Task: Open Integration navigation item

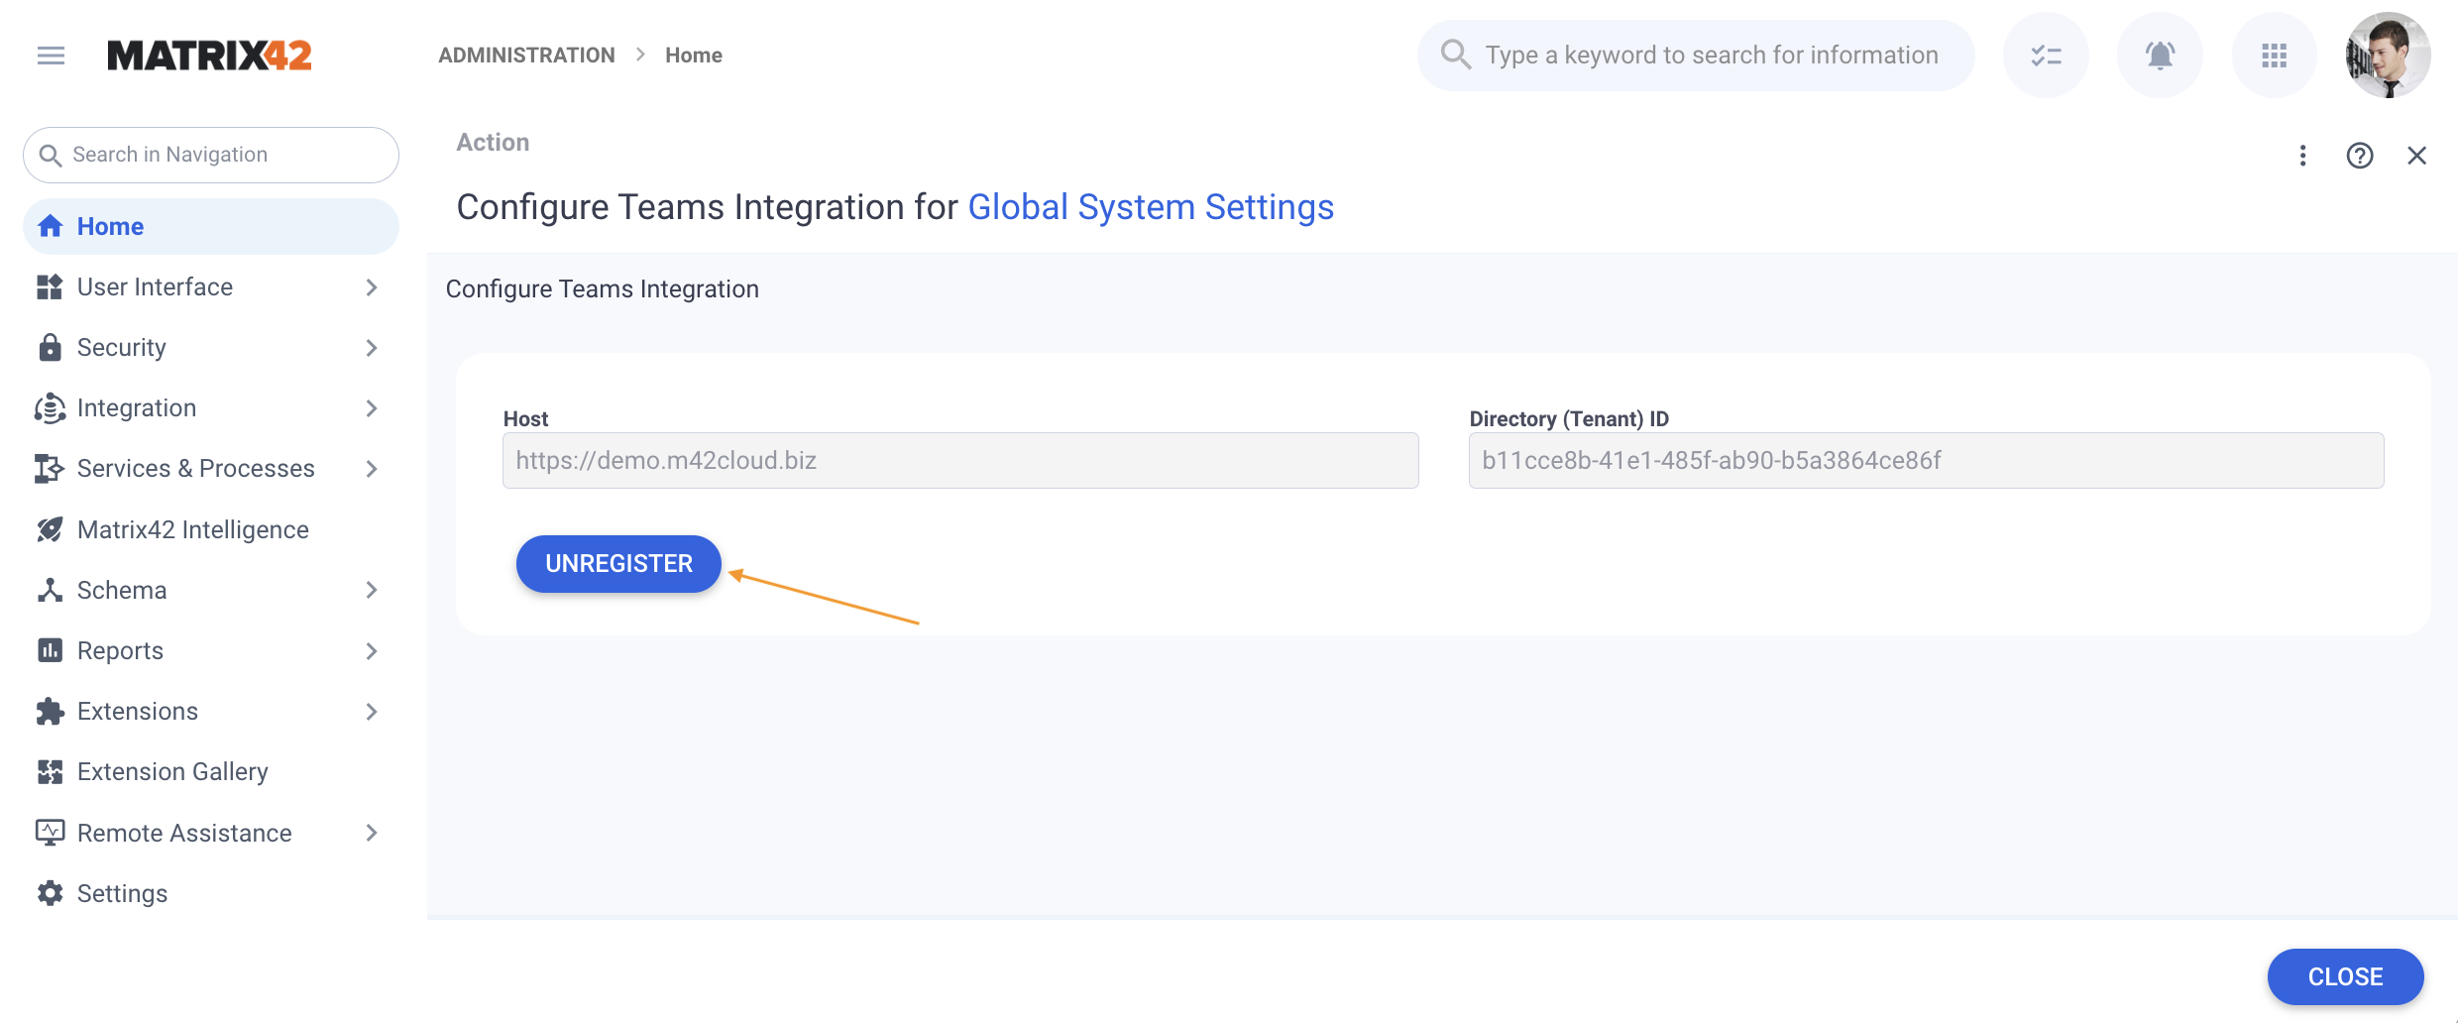Action: 211,407
